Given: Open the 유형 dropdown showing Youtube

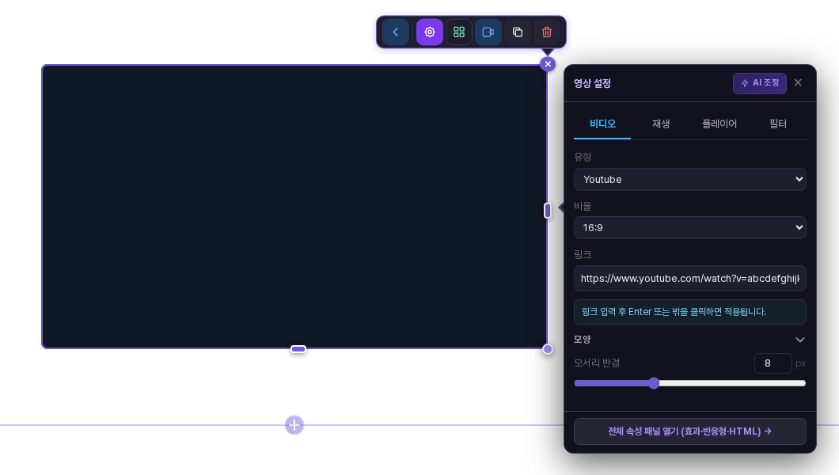Looking at the screenshot, I should click(690, 179).
